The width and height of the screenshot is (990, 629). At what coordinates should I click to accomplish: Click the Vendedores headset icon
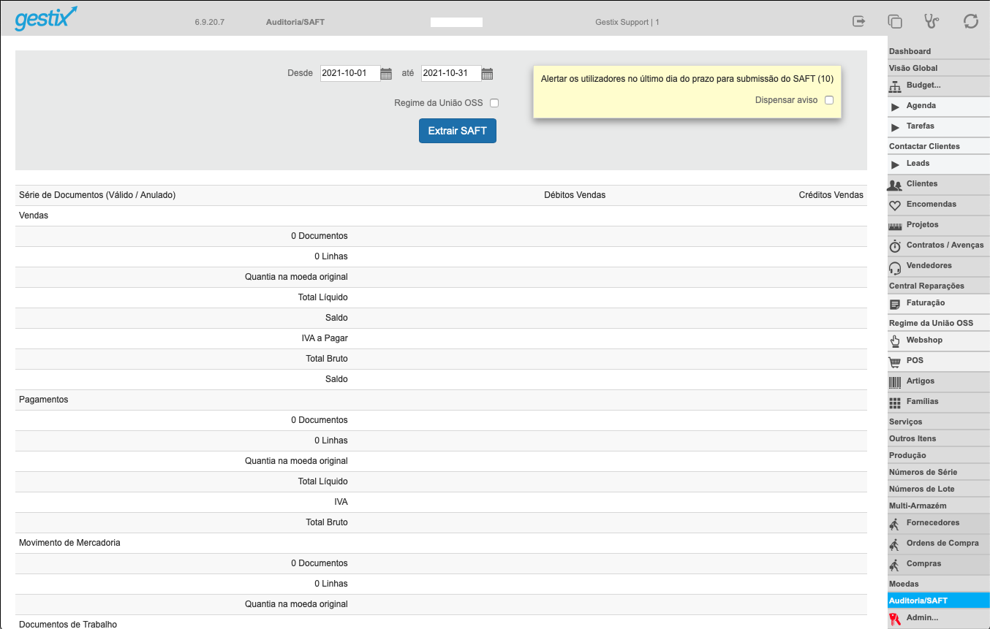(x=895, y=267)
